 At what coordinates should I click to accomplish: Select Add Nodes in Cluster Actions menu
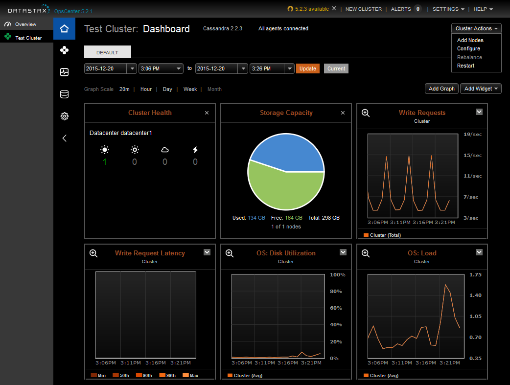click(x=470, y=40)
